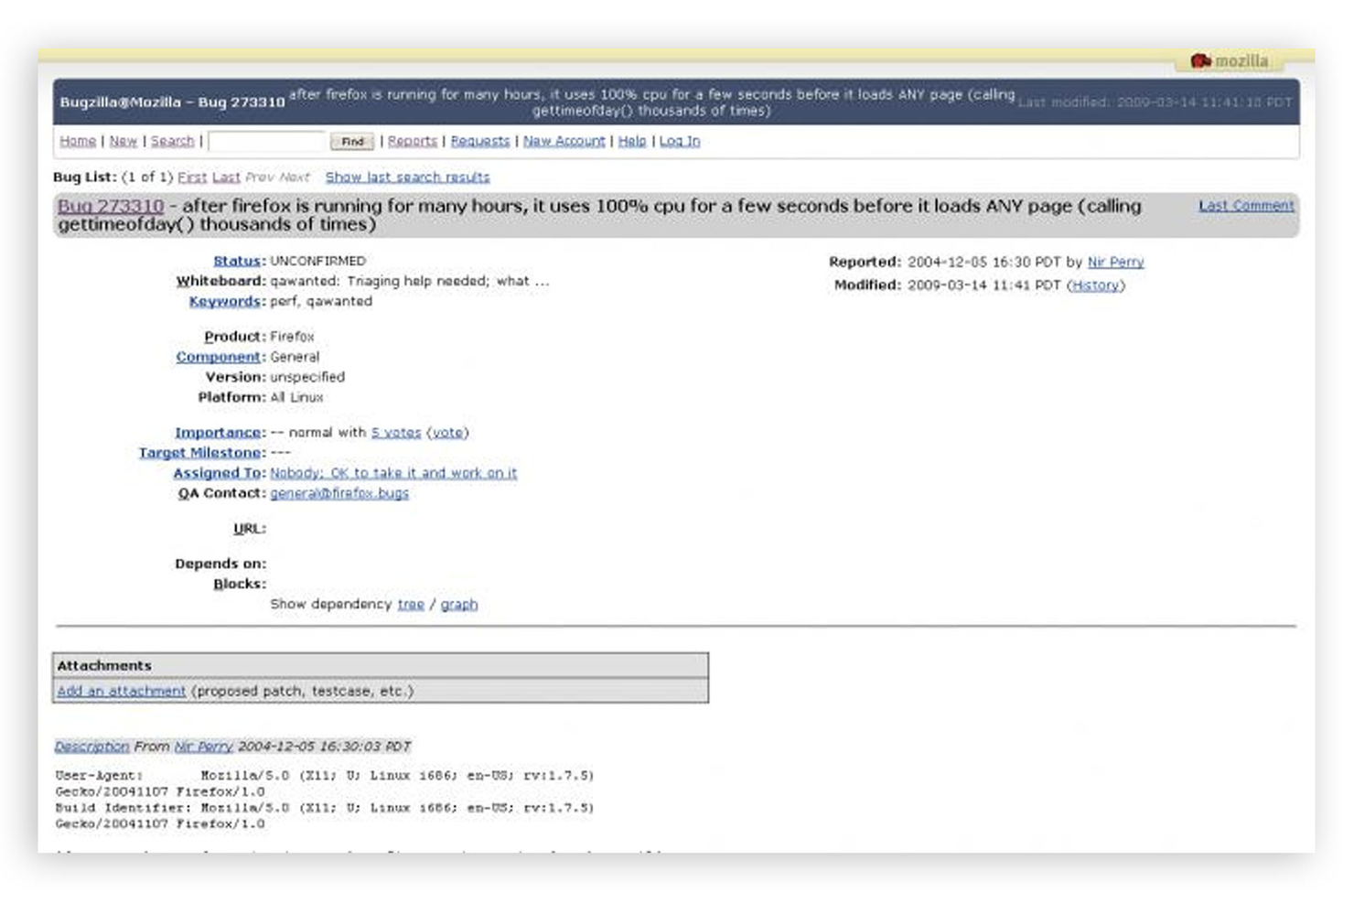
Task: View the bug History link
Action: pyautogui.click(x=1095, y=285)
